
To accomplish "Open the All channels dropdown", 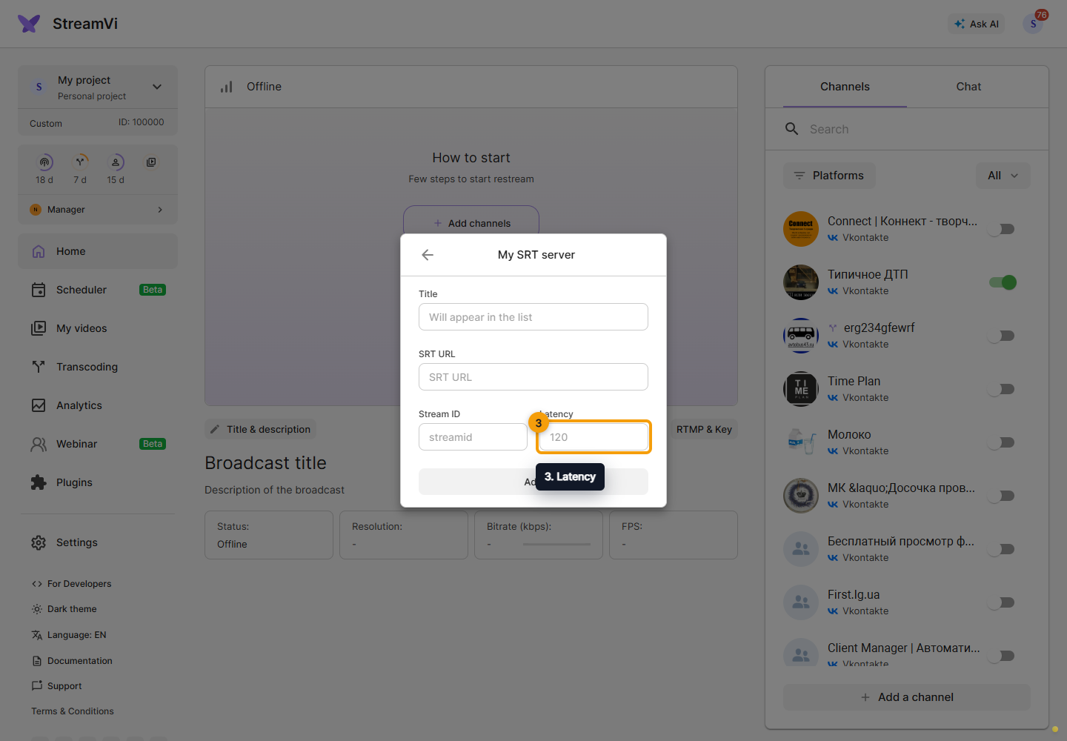I will point(1003,176).
